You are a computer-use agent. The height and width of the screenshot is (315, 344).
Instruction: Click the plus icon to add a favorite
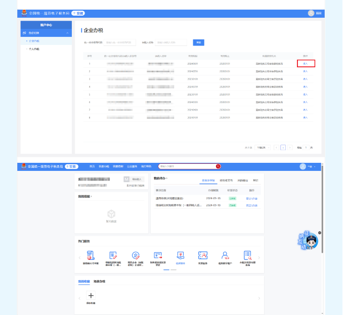tap(91, 295)
